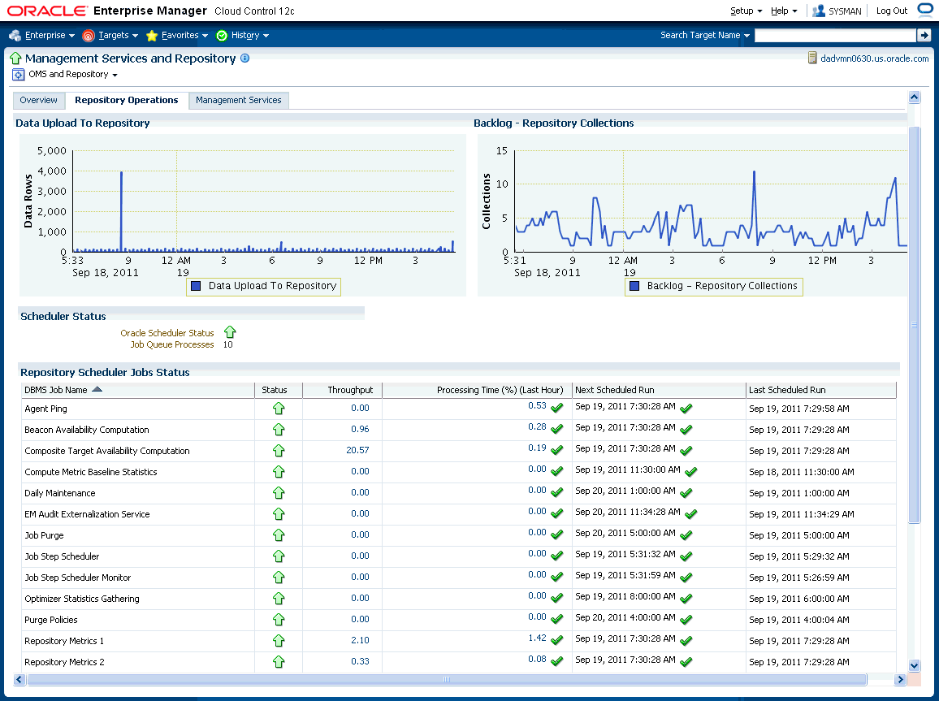939x701 pixels.
Task: Click the Targets bullseye icon
Action: coord(89,36)
